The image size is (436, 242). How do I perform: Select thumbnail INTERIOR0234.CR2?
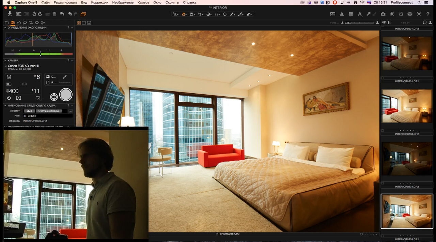[x=407, y=159]
